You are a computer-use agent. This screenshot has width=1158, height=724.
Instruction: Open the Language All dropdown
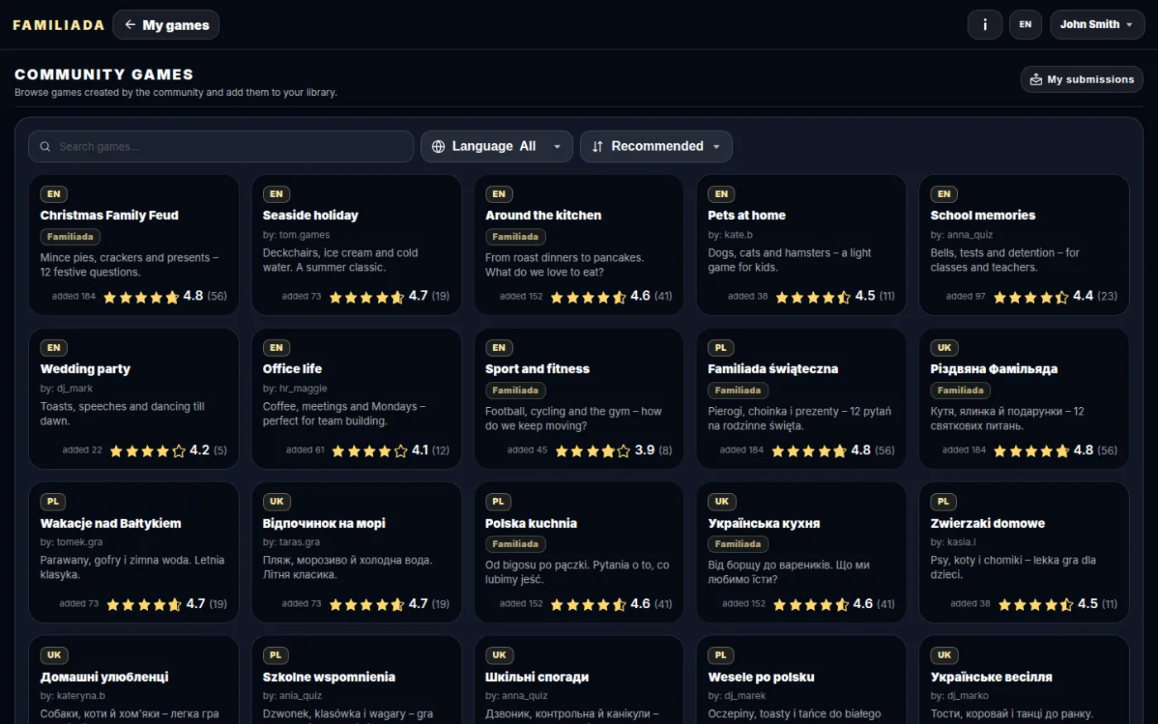click(x=496, y=146)
